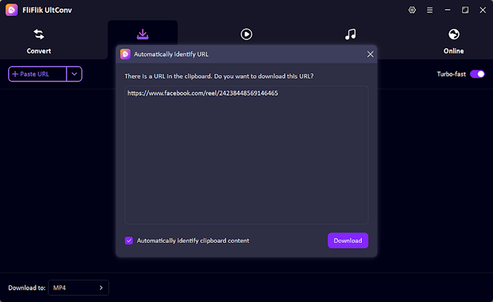Viewport: 493px width, 302px height.
Task: Click the facebook.com reel URL text
Action: 203,93
